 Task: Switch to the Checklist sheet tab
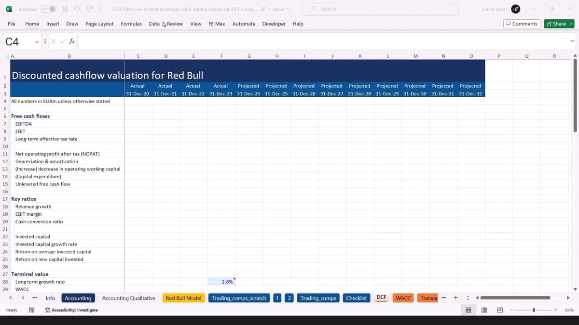point(357,298)
